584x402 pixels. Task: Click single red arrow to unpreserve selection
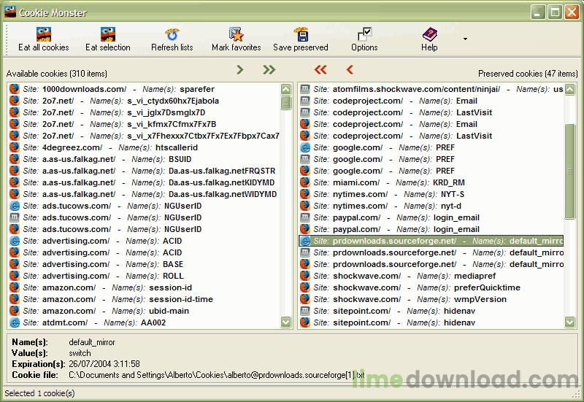tap(349, 70)
